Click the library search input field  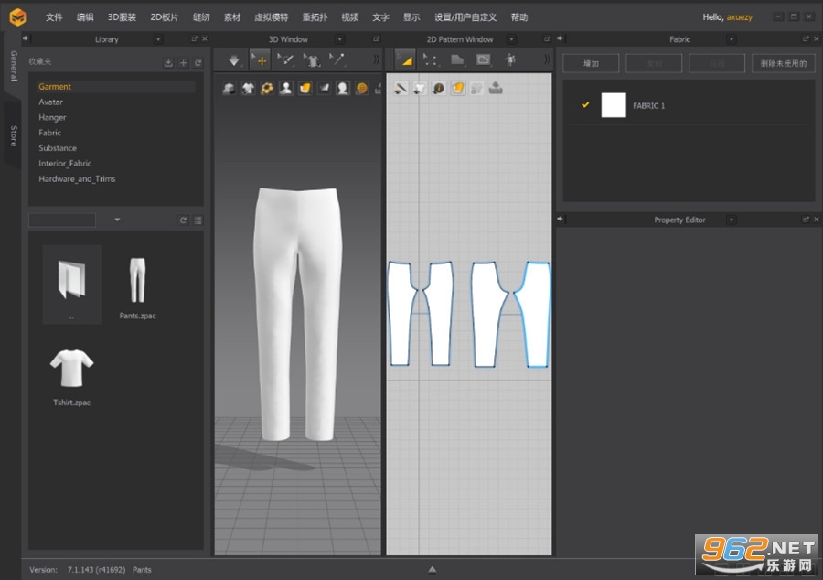tap(62, 220)
